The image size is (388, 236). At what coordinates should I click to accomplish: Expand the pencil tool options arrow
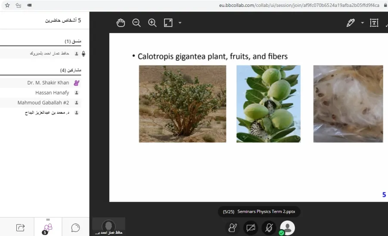click(362, 23)
